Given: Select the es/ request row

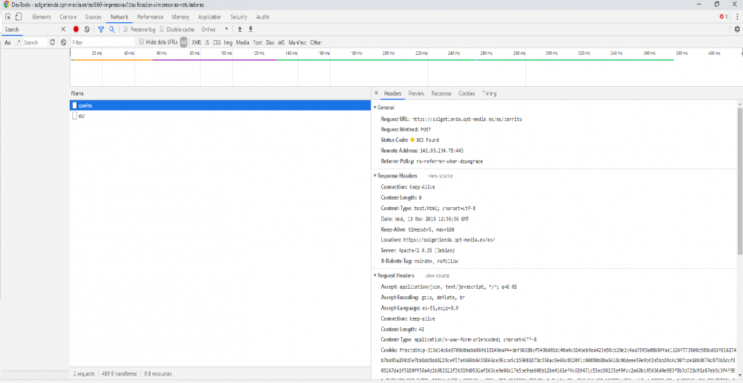Looking at the screenshot, I should pyautogui.click(x=220, y=116).
